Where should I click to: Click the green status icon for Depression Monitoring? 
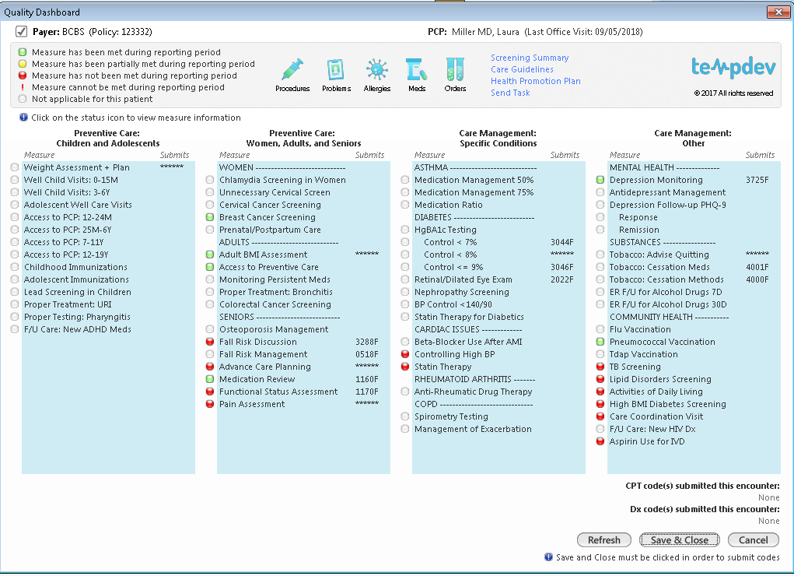[599, 180]
